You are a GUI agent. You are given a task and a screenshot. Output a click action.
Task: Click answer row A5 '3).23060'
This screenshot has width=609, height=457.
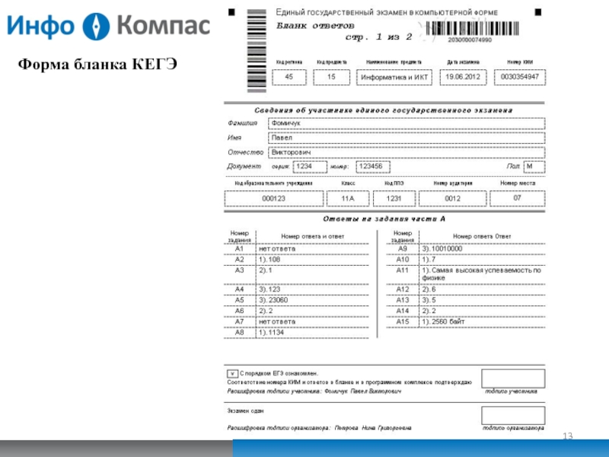point(296,300)
